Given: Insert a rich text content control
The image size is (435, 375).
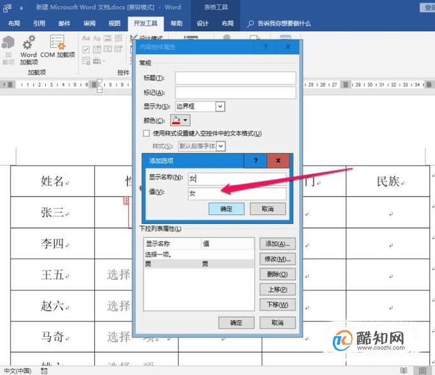Looking at the screenshot, I should click(x=86, y=38).
